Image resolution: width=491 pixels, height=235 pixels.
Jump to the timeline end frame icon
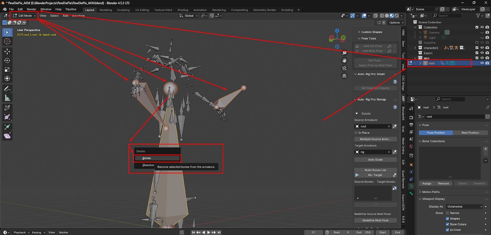pos(219,232)
